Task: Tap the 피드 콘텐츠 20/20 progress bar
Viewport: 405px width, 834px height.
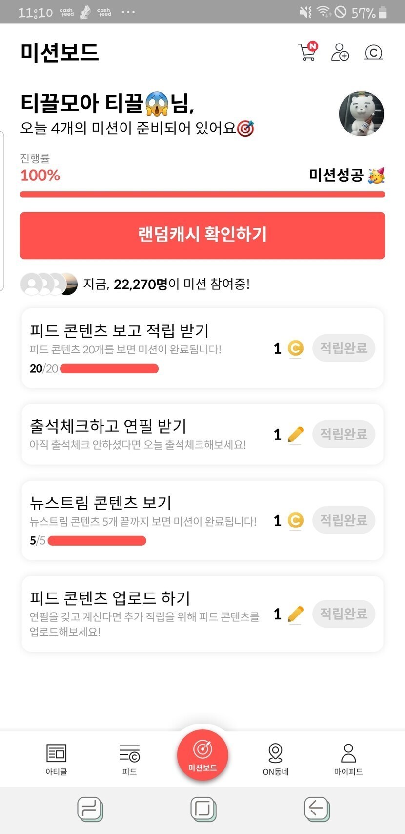Action: 109,369
